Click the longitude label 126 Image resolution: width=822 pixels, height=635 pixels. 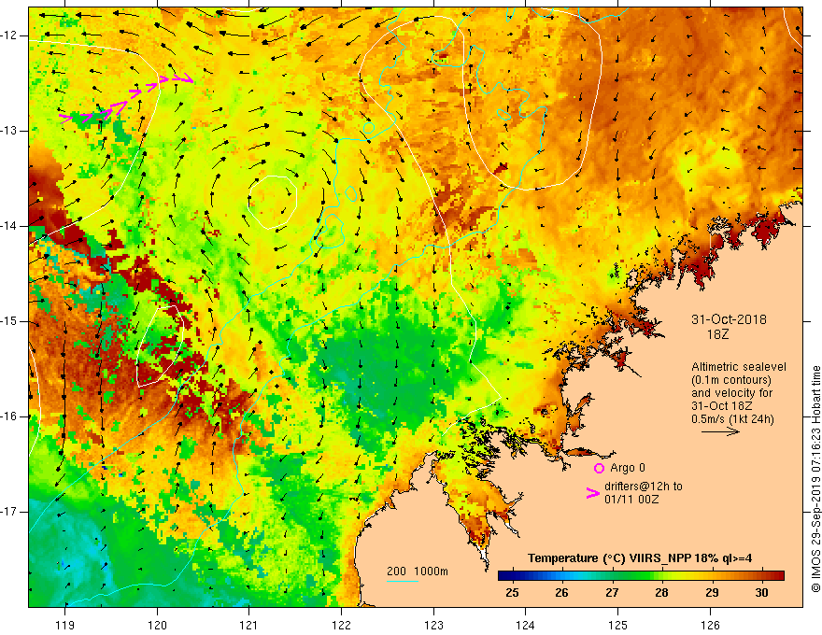[710, 625]
